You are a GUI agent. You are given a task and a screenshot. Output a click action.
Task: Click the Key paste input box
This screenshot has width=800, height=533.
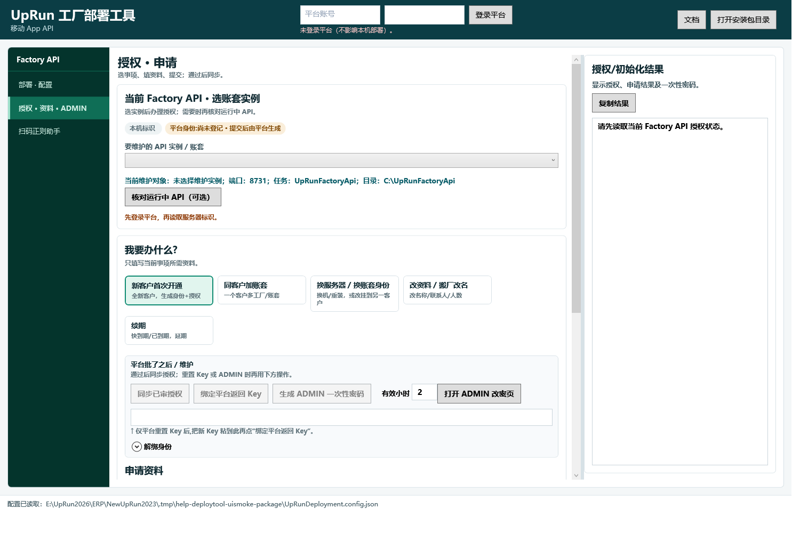coord(341,417)
